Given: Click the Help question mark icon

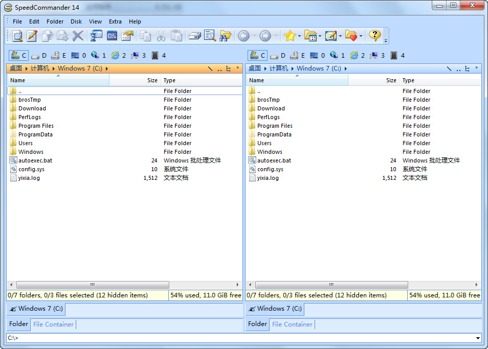Looking at the screenshot, I should (375, 36).
